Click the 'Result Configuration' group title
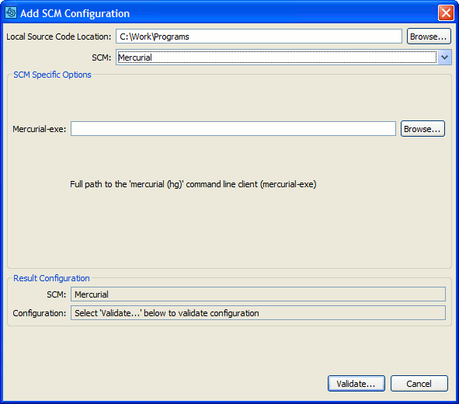This screenshot has width=459, height=404. click(51, 278)
